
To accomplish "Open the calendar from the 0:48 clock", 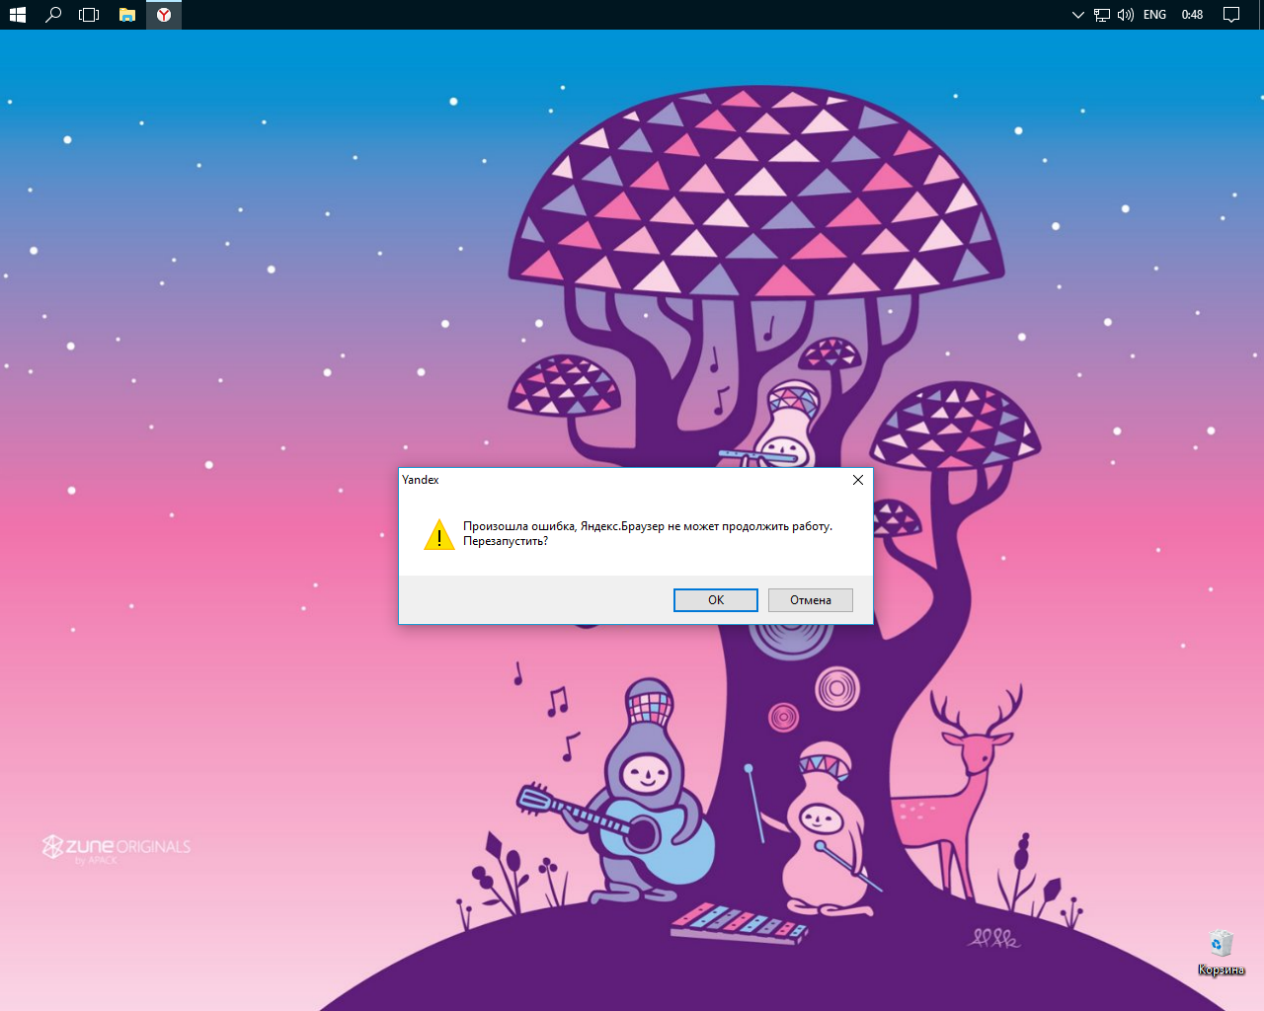I will [x=1192, y=15].
